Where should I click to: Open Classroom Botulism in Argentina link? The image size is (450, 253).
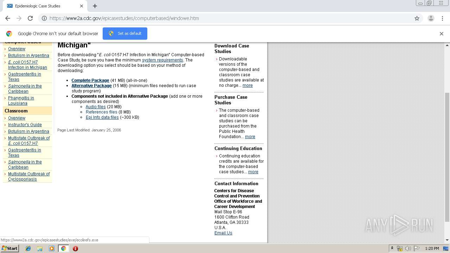pos(28,131)
